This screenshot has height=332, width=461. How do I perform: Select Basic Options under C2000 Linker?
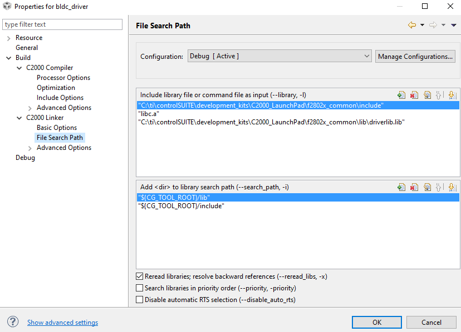pyautogui.click(x=57, y=128)
